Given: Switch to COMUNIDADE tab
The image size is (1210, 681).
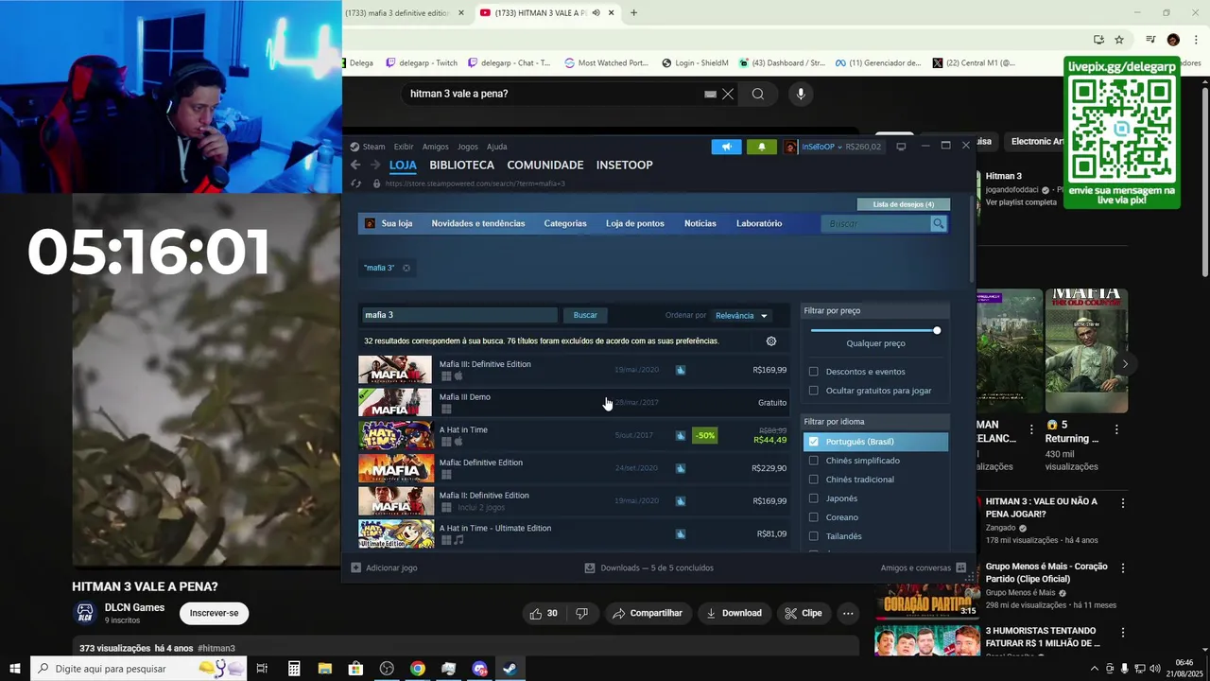Looking at the screenshot, I should pos(545,165).
